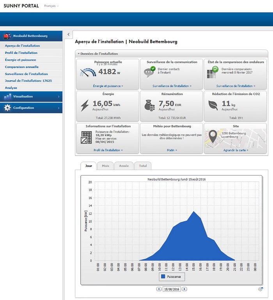Click the inverter comparison grid icon
The width and height of the screenshot is (273, 300).
pos(213,72)
